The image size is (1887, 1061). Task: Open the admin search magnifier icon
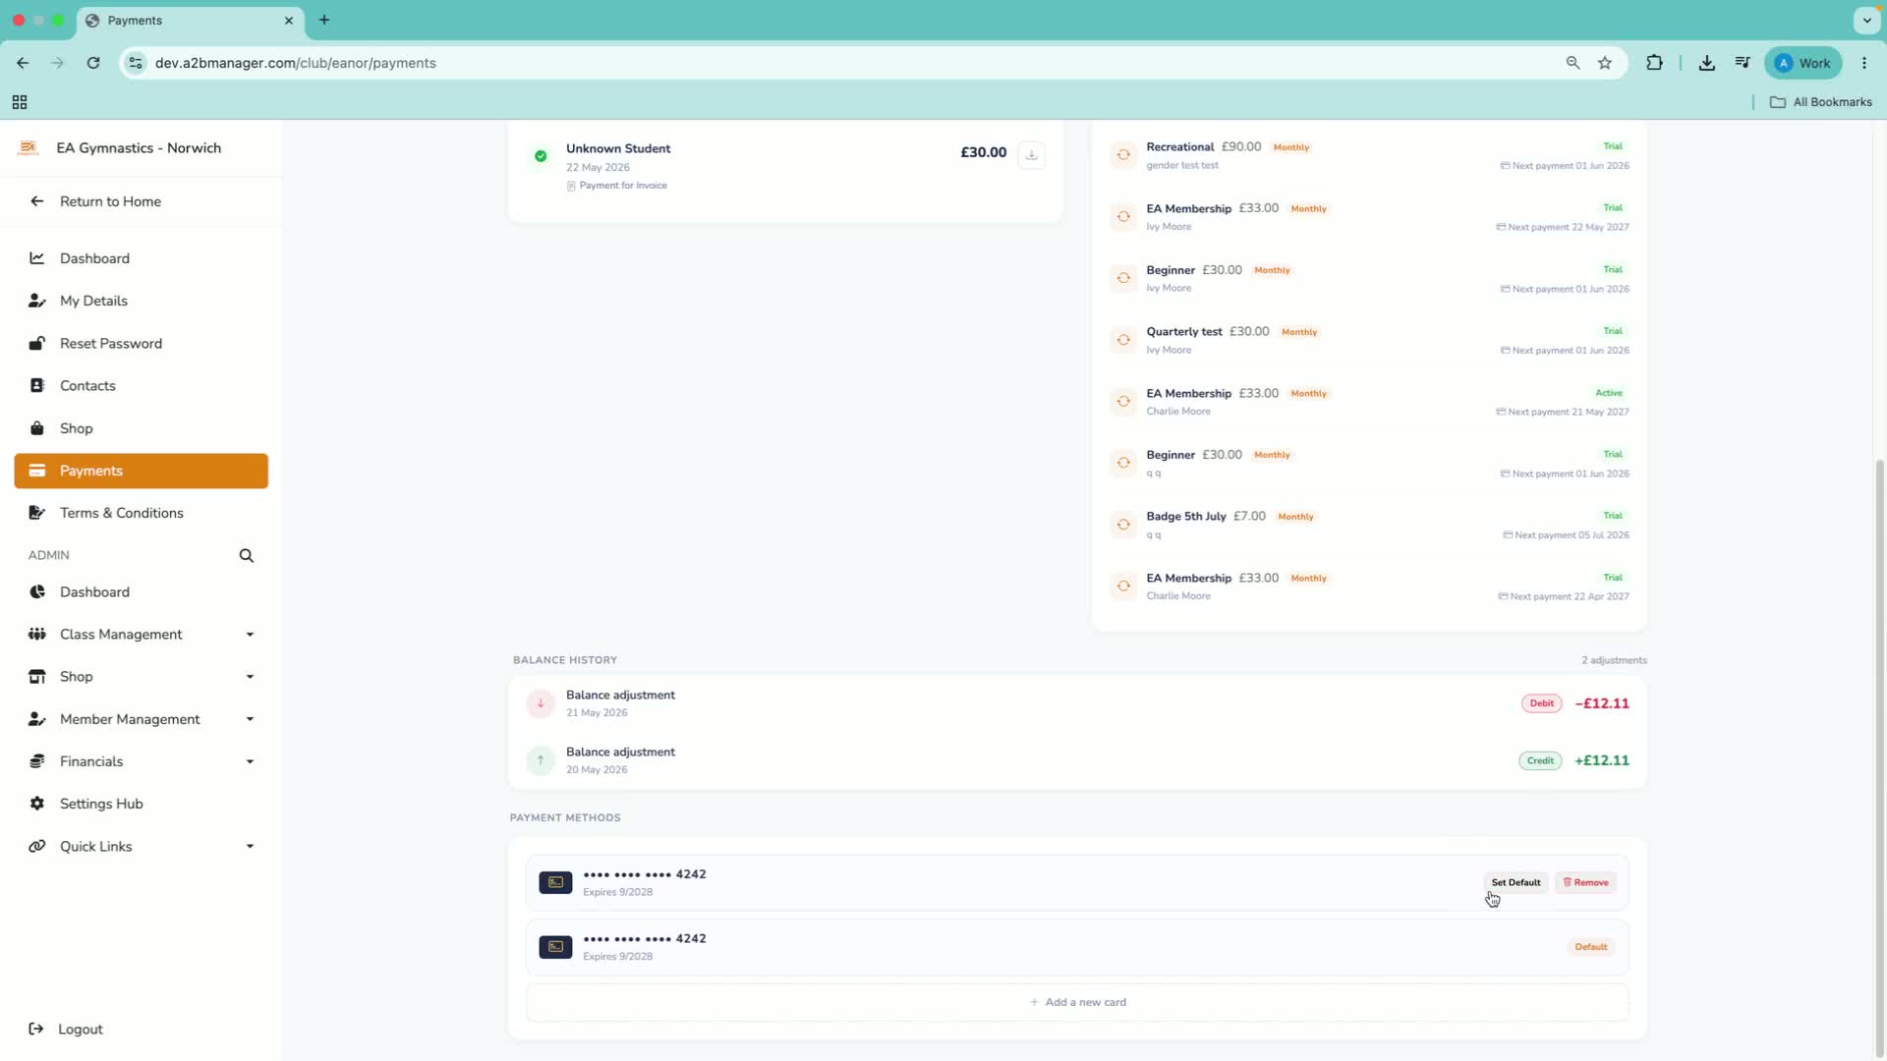point(247,556)
